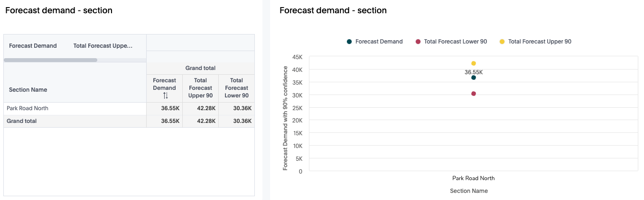Click the sort arrows under Forecast Demand column
The image size is (644, 200).
165,96
